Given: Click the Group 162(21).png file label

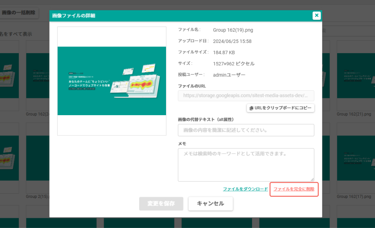Looking at the screenshot, I should point(354,114).
